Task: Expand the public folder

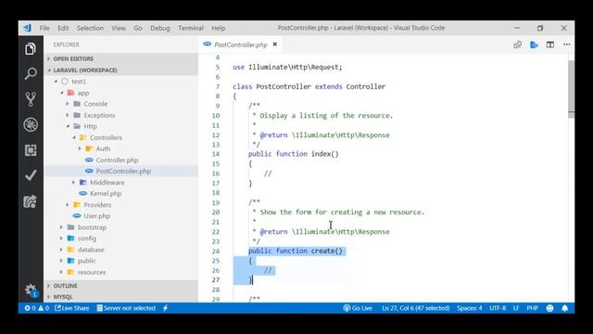Action: [120, 261]
